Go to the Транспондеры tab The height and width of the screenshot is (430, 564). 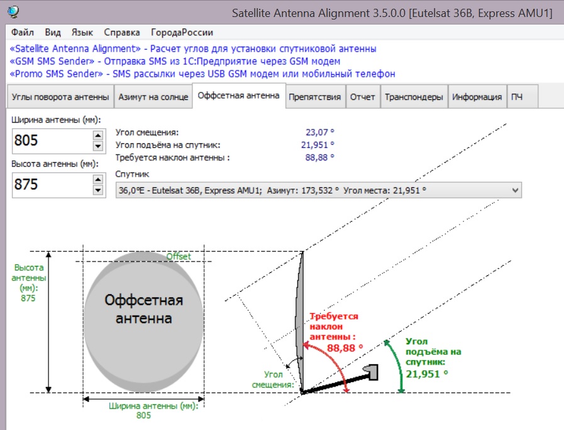click(414, 97)
